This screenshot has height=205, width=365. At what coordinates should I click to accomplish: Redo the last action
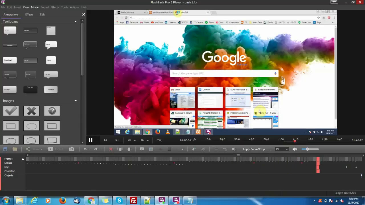pyautogui.click(x=96, y=149)
